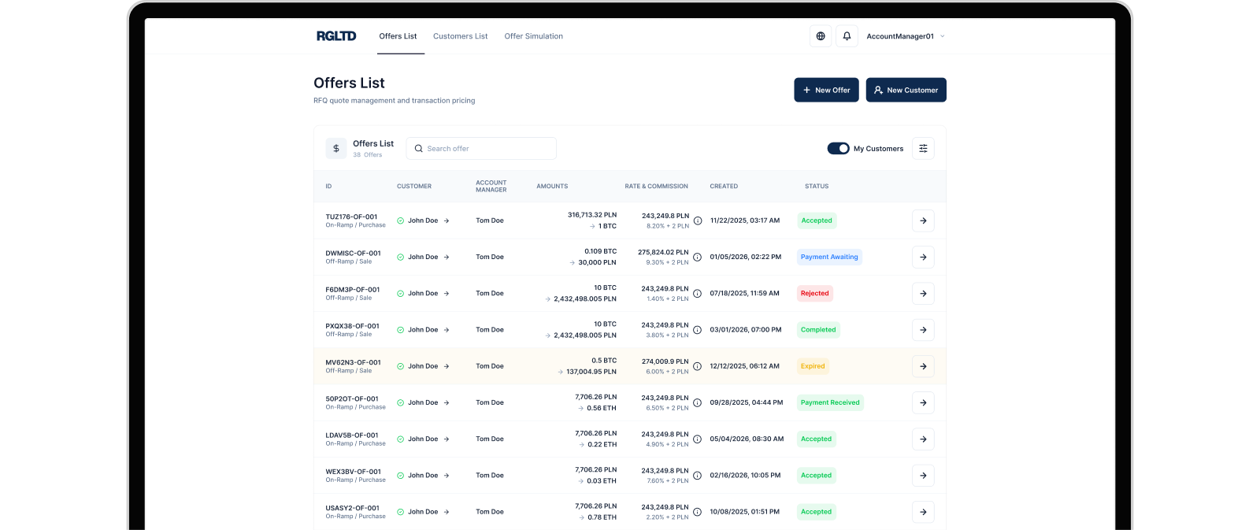This screenshot has width=1260, height=530.
Task: Show rate info icon for DWMISC-OF-001
Action: coord(697,257)
